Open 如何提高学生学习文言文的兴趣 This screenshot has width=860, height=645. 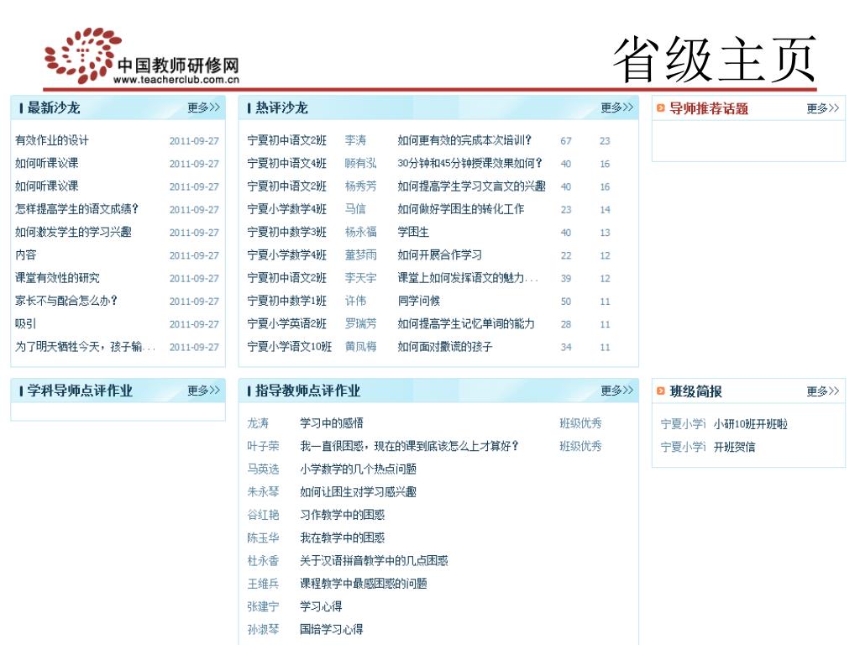point(472,186)
